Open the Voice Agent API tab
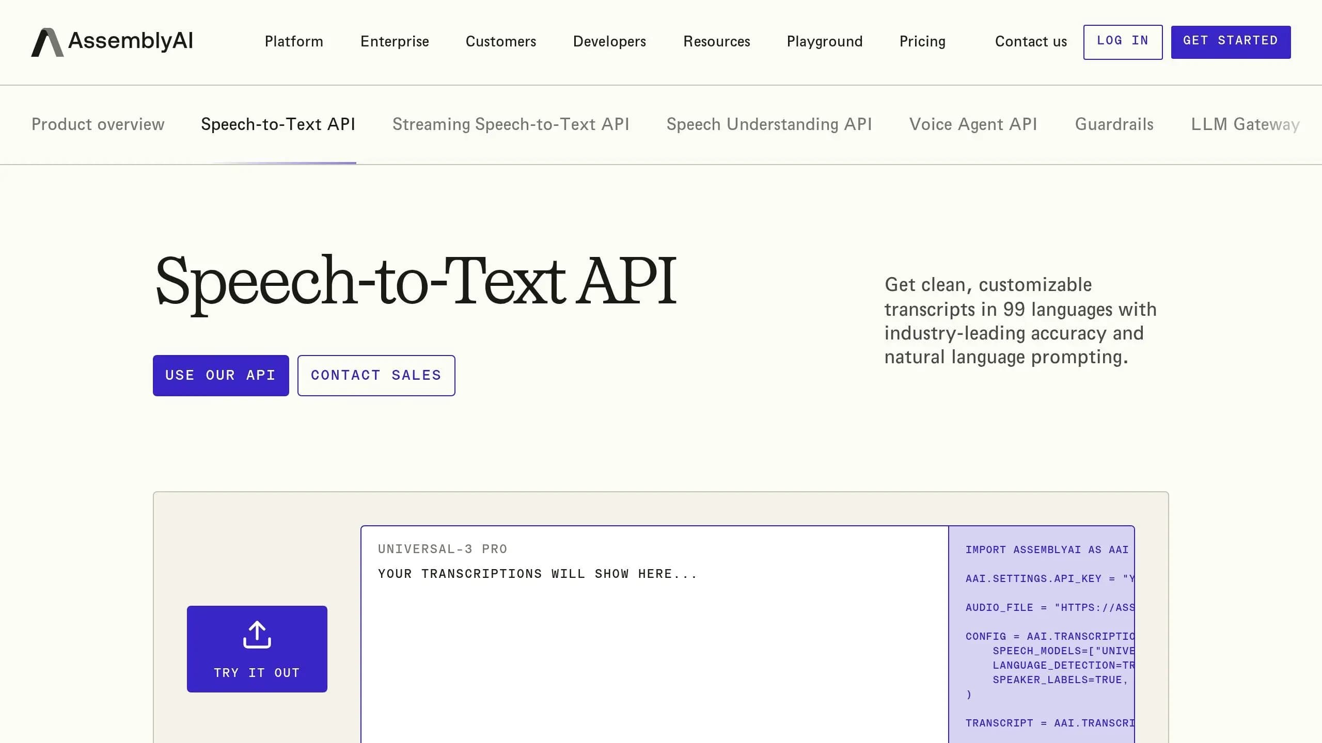 [x=973, y=124]
